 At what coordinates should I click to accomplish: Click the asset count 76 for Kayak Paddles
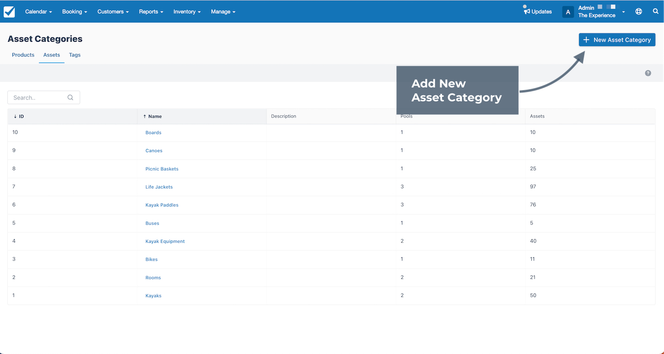pyautogui.click(x=533, y=205)
